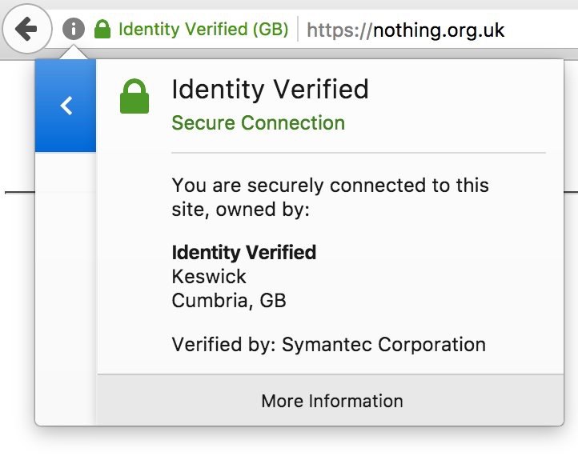Image resolution: width=578 pixels, height=456 pixels.
Task: Click the 'Cumbria, GB' location line
Action: coord(229,301)
